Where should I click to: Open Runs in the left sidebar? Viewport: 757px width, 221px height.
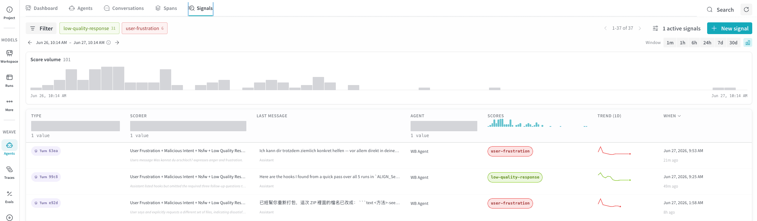pyautogui.click(x=9, y=81)
